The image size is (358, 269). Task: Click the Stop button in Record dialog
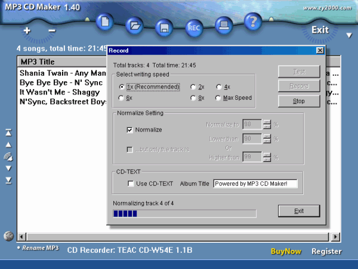click(x=299, y=101)
